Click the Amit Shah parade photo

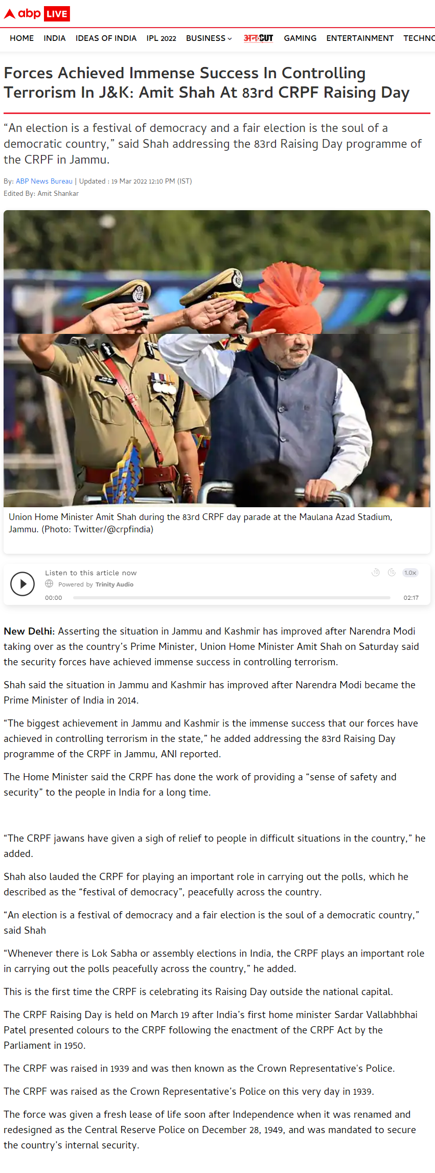coord(217,358)
